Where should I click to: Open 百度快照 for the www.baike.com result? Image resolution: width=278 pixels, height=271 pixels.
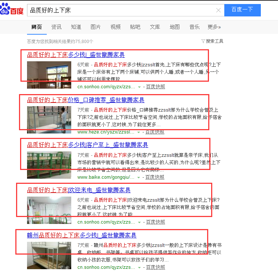point(155,177)
